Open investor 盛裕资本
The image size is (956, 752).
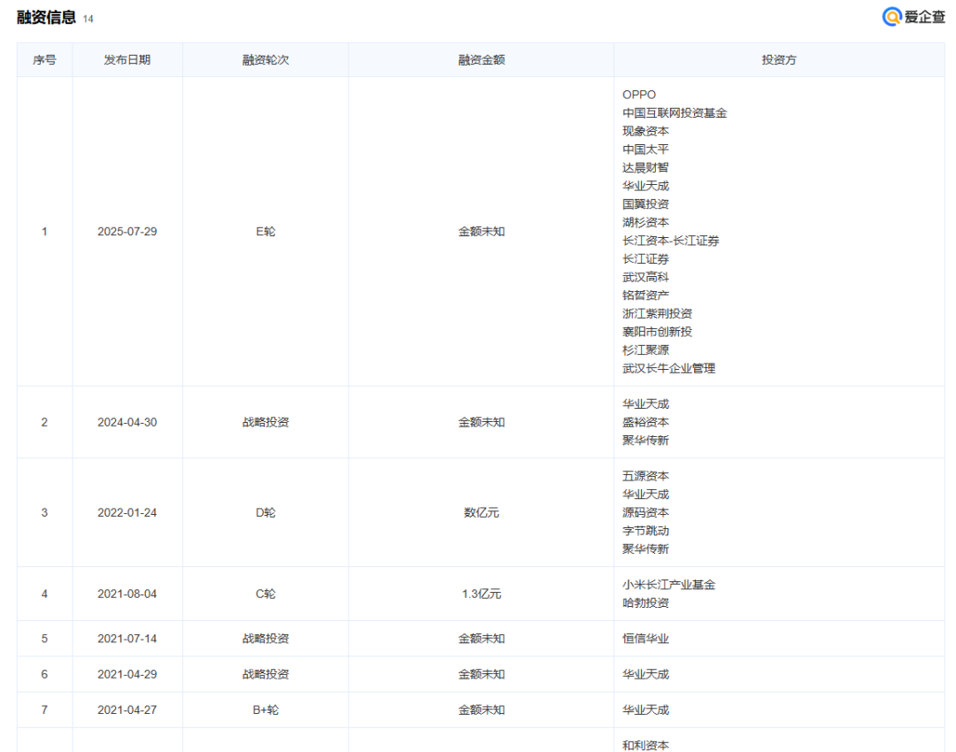click(645, 422)
